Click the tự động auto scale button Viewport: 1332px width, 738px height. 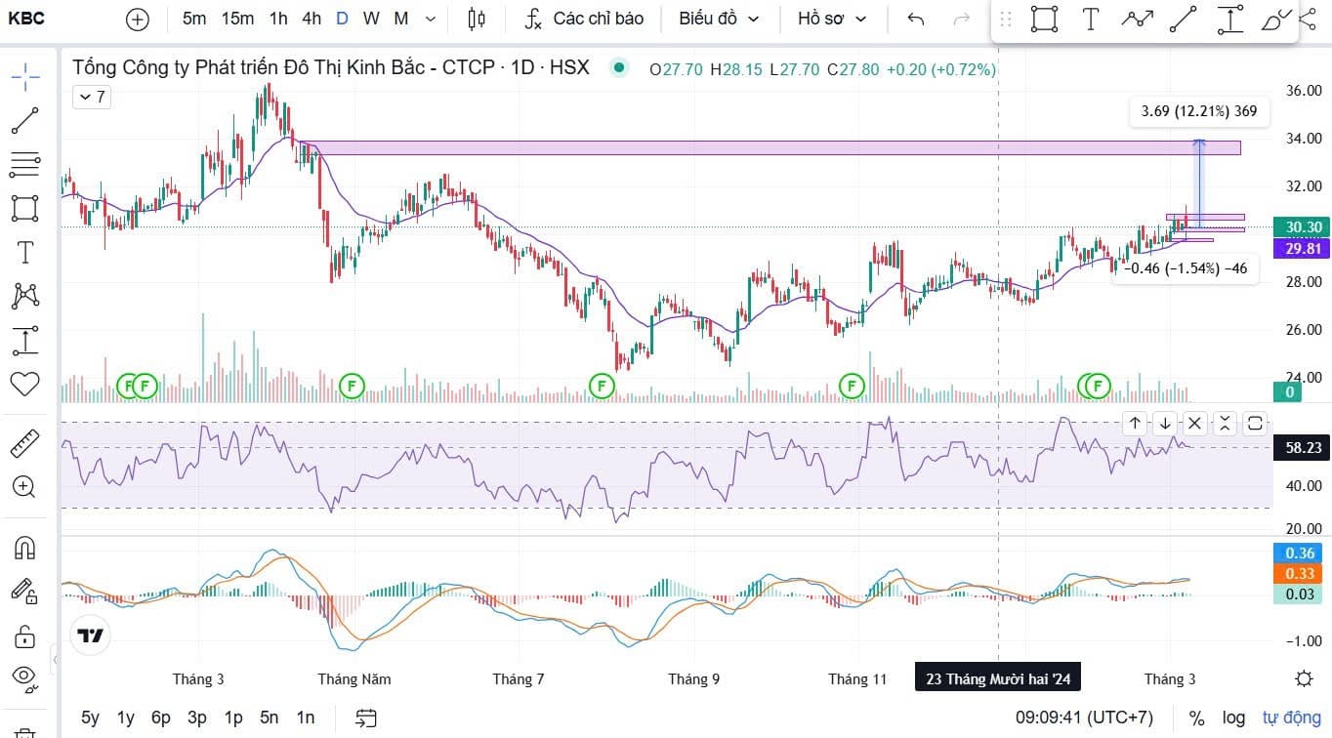(x=1290, y=717)
